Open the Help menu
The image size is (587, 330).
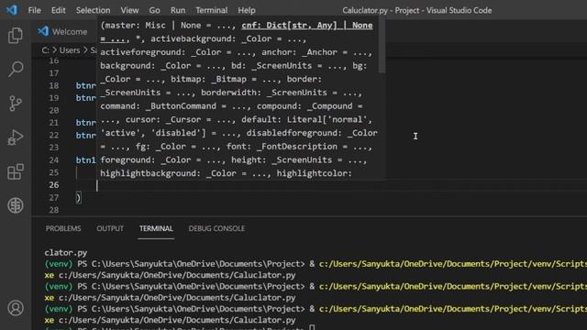tap(247, 10)
